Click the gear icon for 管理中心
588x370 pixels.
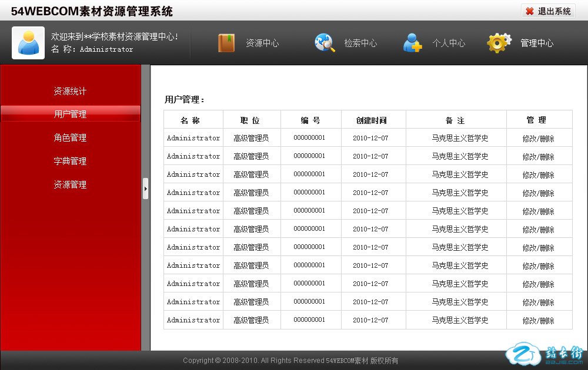coord(499,43)
